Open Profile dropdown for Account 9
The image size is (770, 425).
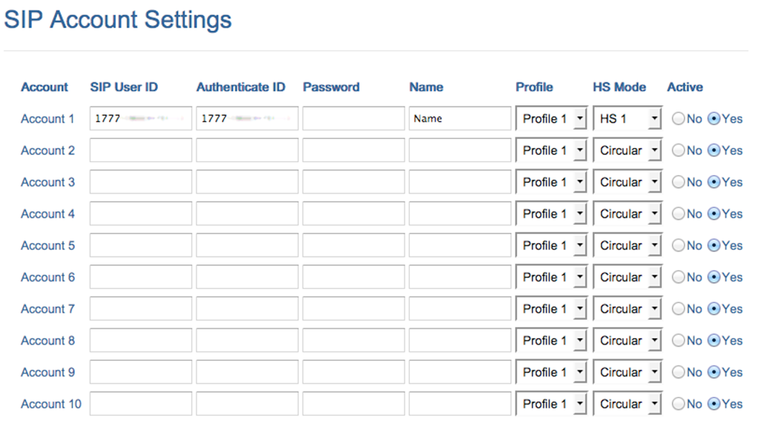tap(551, 372)
